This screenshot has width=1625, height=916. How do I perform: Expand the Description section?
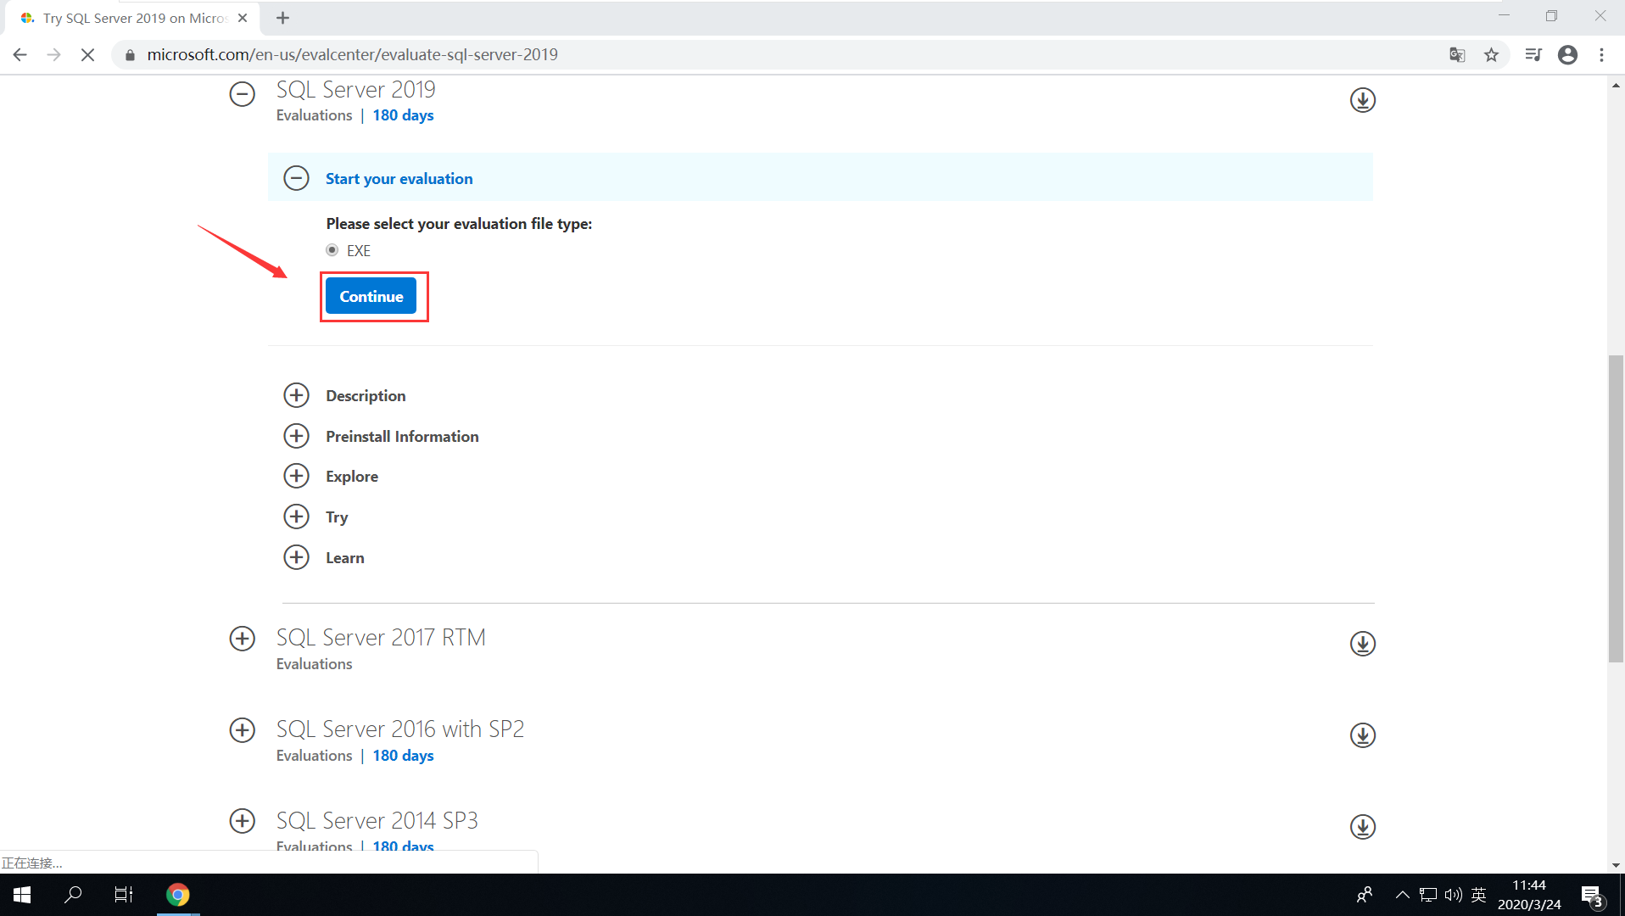coord(296,394)
